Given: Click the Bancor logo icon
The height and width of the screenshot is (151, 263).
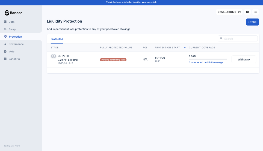Looking at the screenshot, I should (x=7, y=13).
